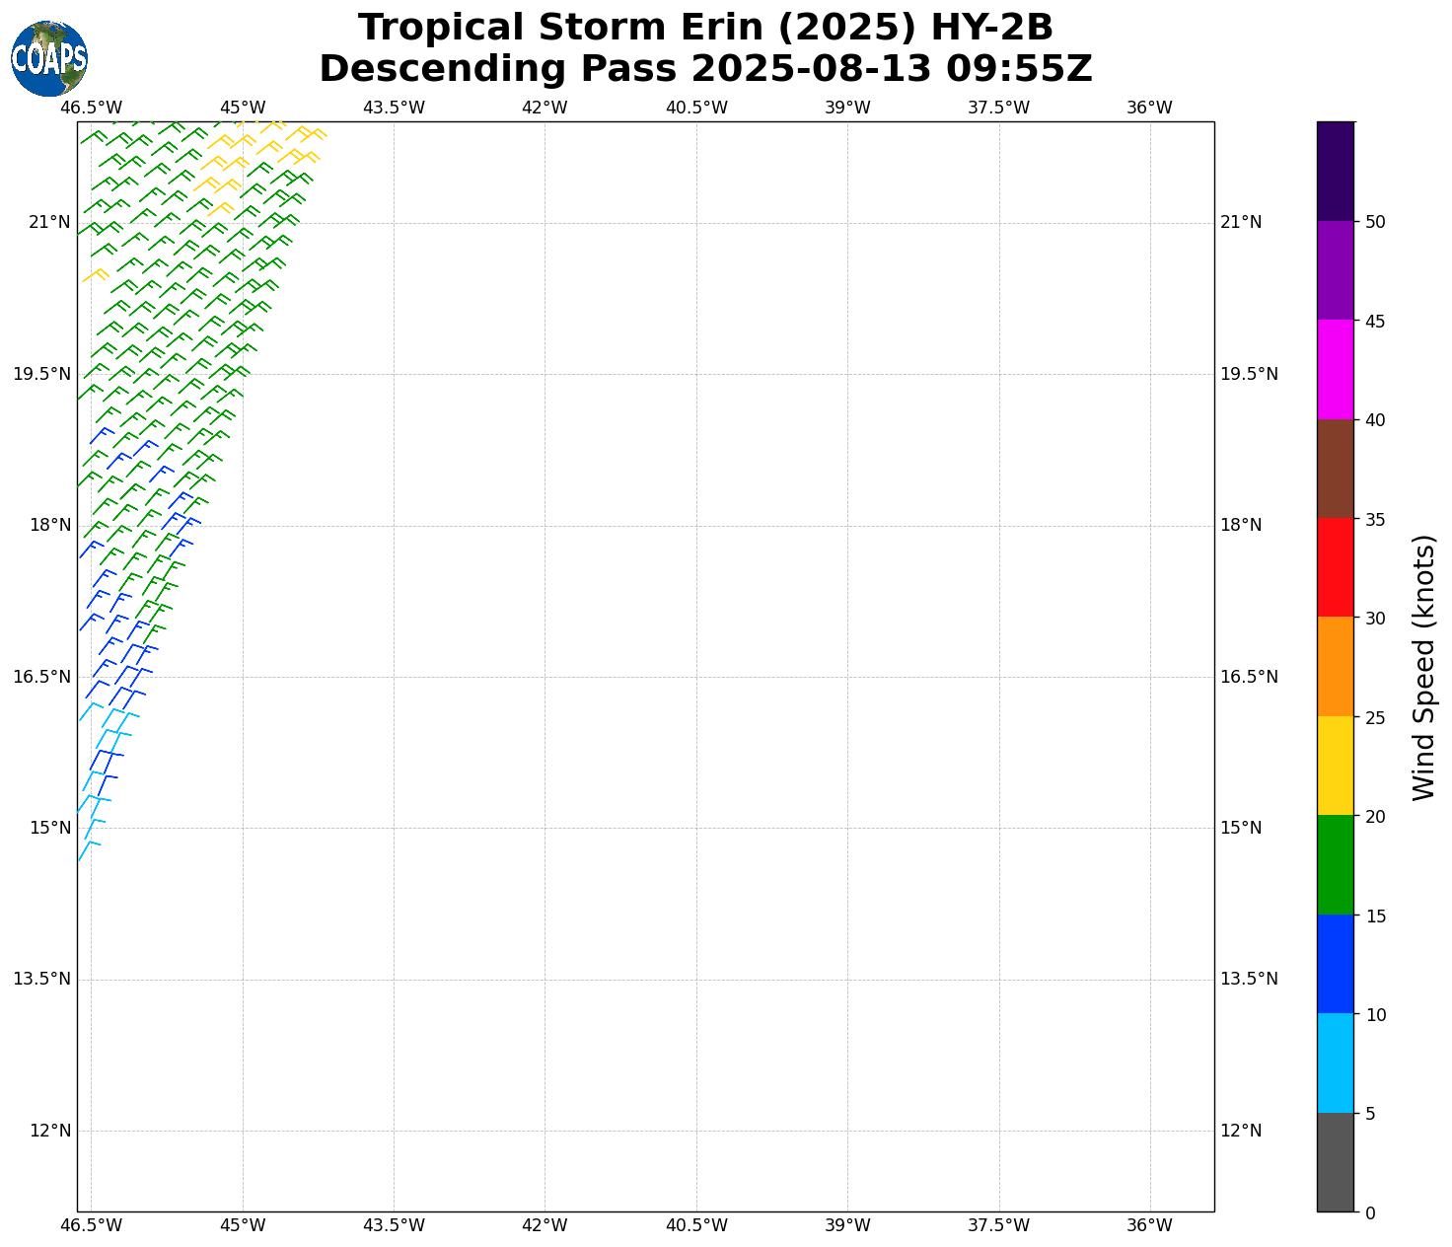This screenshot has height=1247, width=1452.
Task: Click the gray 0–5 knots colorbar segment
Action: [1336, 1162]
